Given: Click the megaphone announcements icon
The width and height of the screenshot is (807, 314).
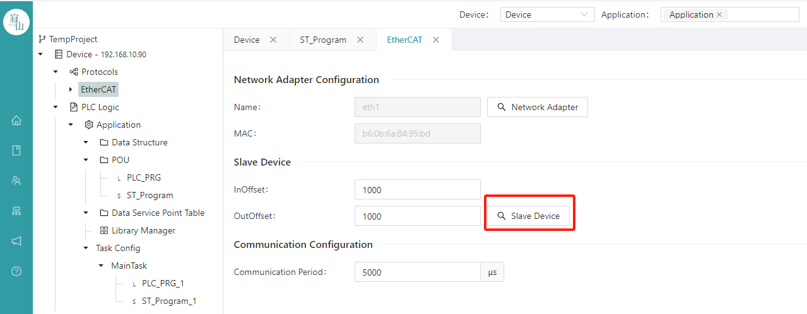Looking at the screenshot, I should pos(16,241).
